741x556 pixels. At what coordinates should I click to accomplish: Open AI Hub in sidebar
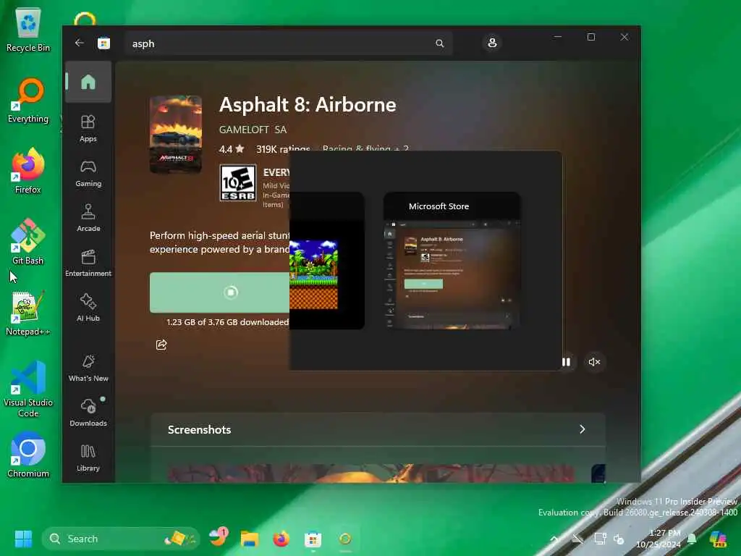[88, 308]
